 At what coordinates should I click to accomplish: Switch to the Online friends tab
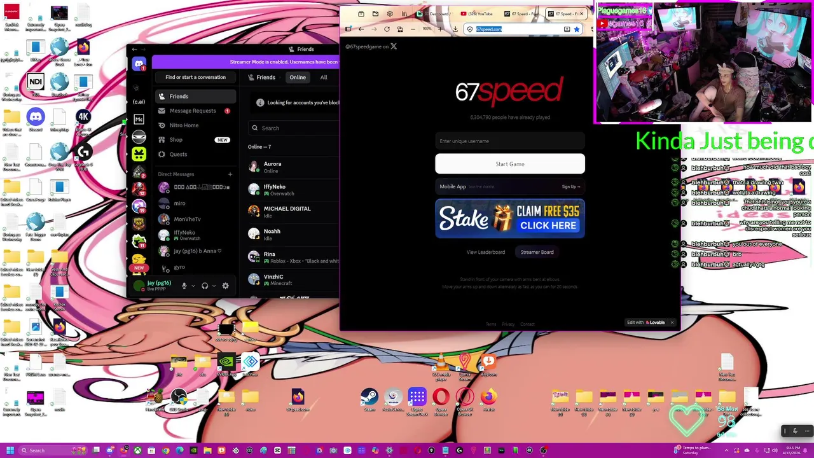click(298, 78)
